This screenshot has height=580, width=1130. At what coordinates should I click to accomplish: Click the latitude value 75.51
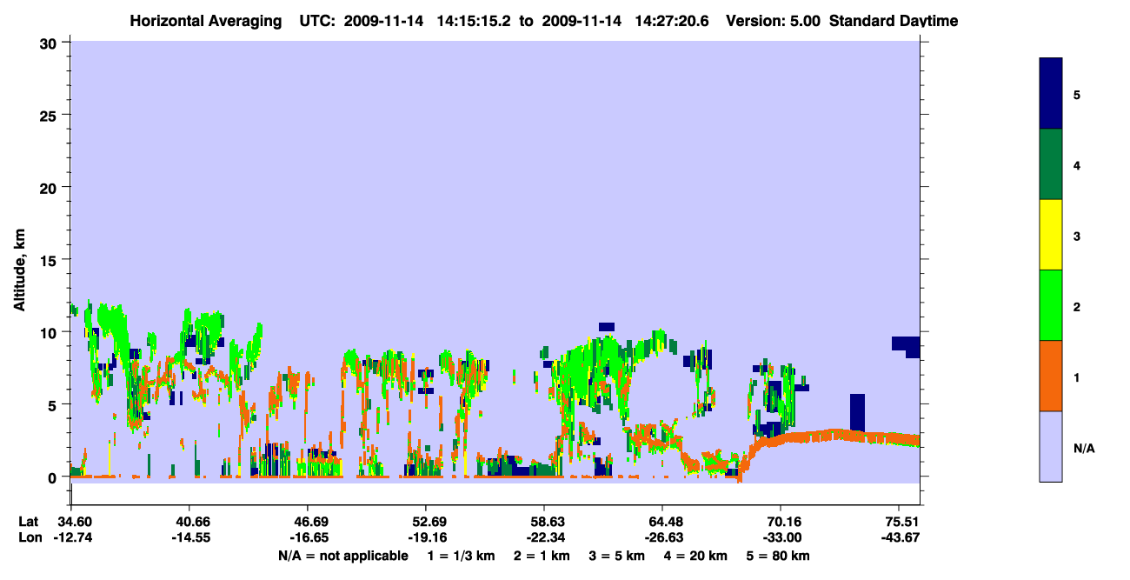point(899,522)
